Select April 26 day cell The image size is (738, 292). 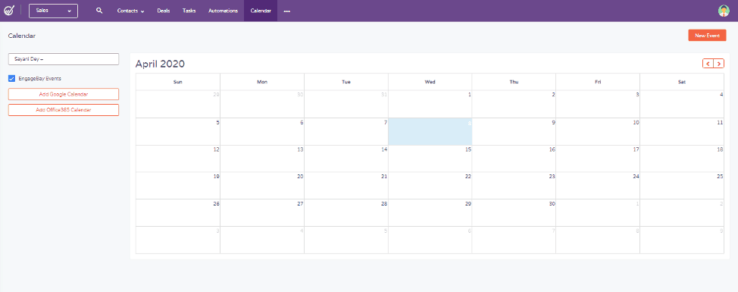178,213
